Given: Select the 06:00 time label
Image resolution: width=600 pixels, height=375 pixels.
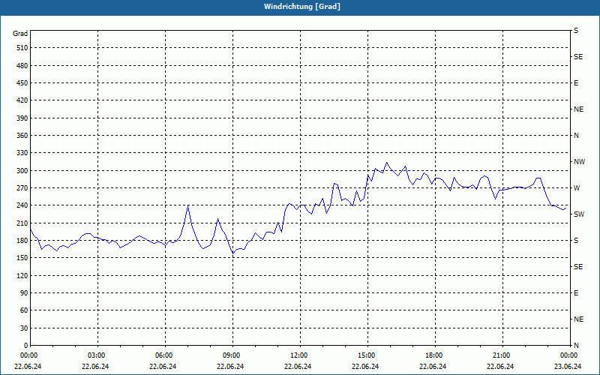Looking at the screenshot, I should pyautogui.click(x=163, y=355).
